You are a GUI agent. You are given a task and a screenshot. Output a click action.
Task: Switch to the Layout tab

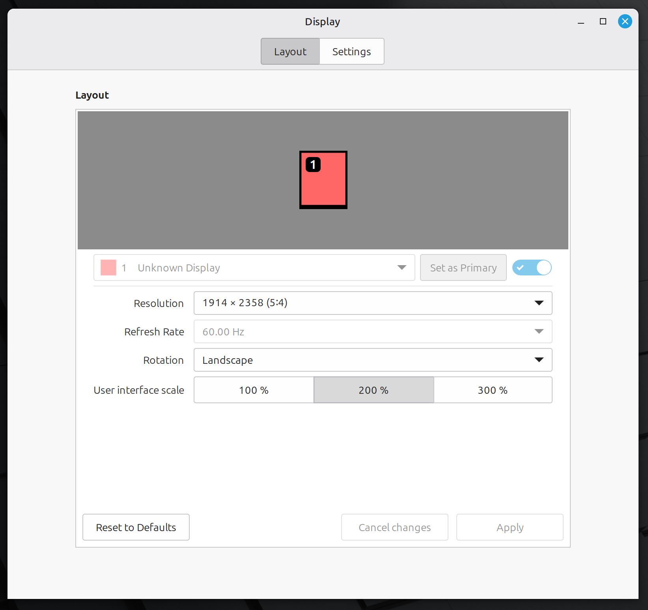(290, 52)
